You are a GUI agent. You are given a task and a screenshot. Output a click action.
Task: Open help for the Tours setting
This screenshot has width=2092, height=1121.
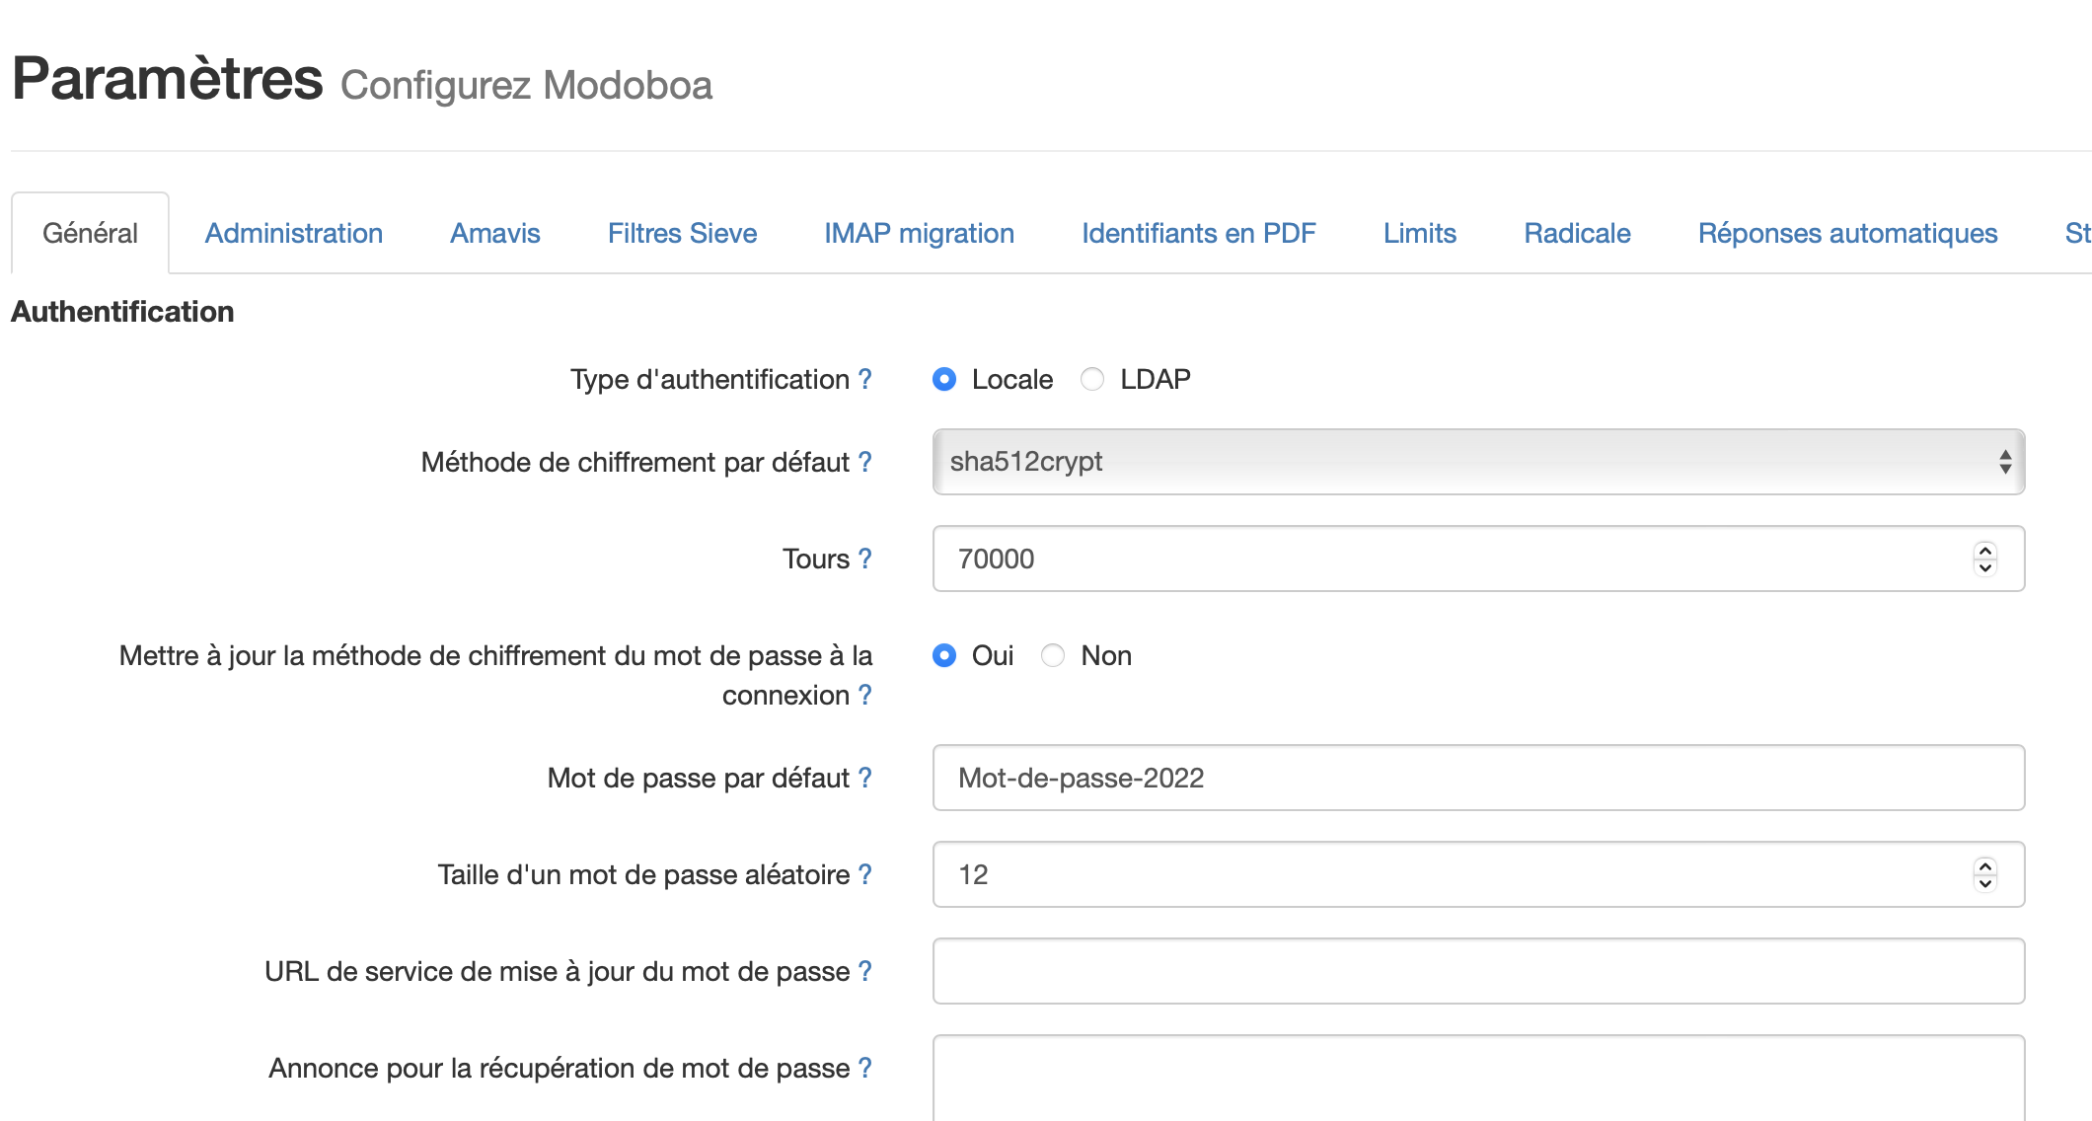click(x=866, y=559)
